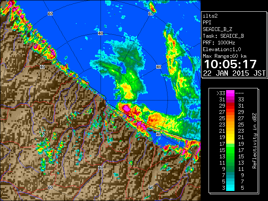This screenshot has height=201, width=268.
Task: Click the ">33" legend label
Action: (x=221, y=93)
